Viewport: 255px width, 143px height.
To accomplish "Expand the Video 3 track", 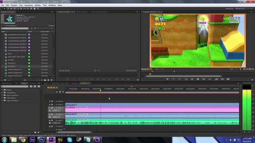I will (x=56, y=101).
